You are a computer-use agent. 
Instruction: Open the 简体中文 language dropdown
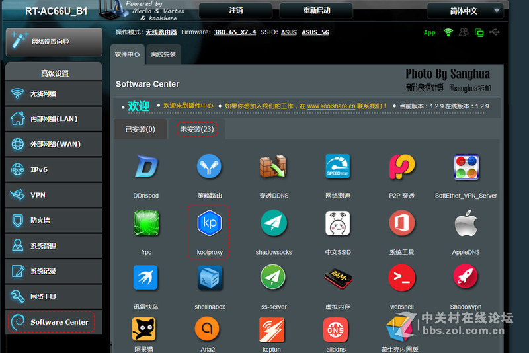[x=466, y=11]
